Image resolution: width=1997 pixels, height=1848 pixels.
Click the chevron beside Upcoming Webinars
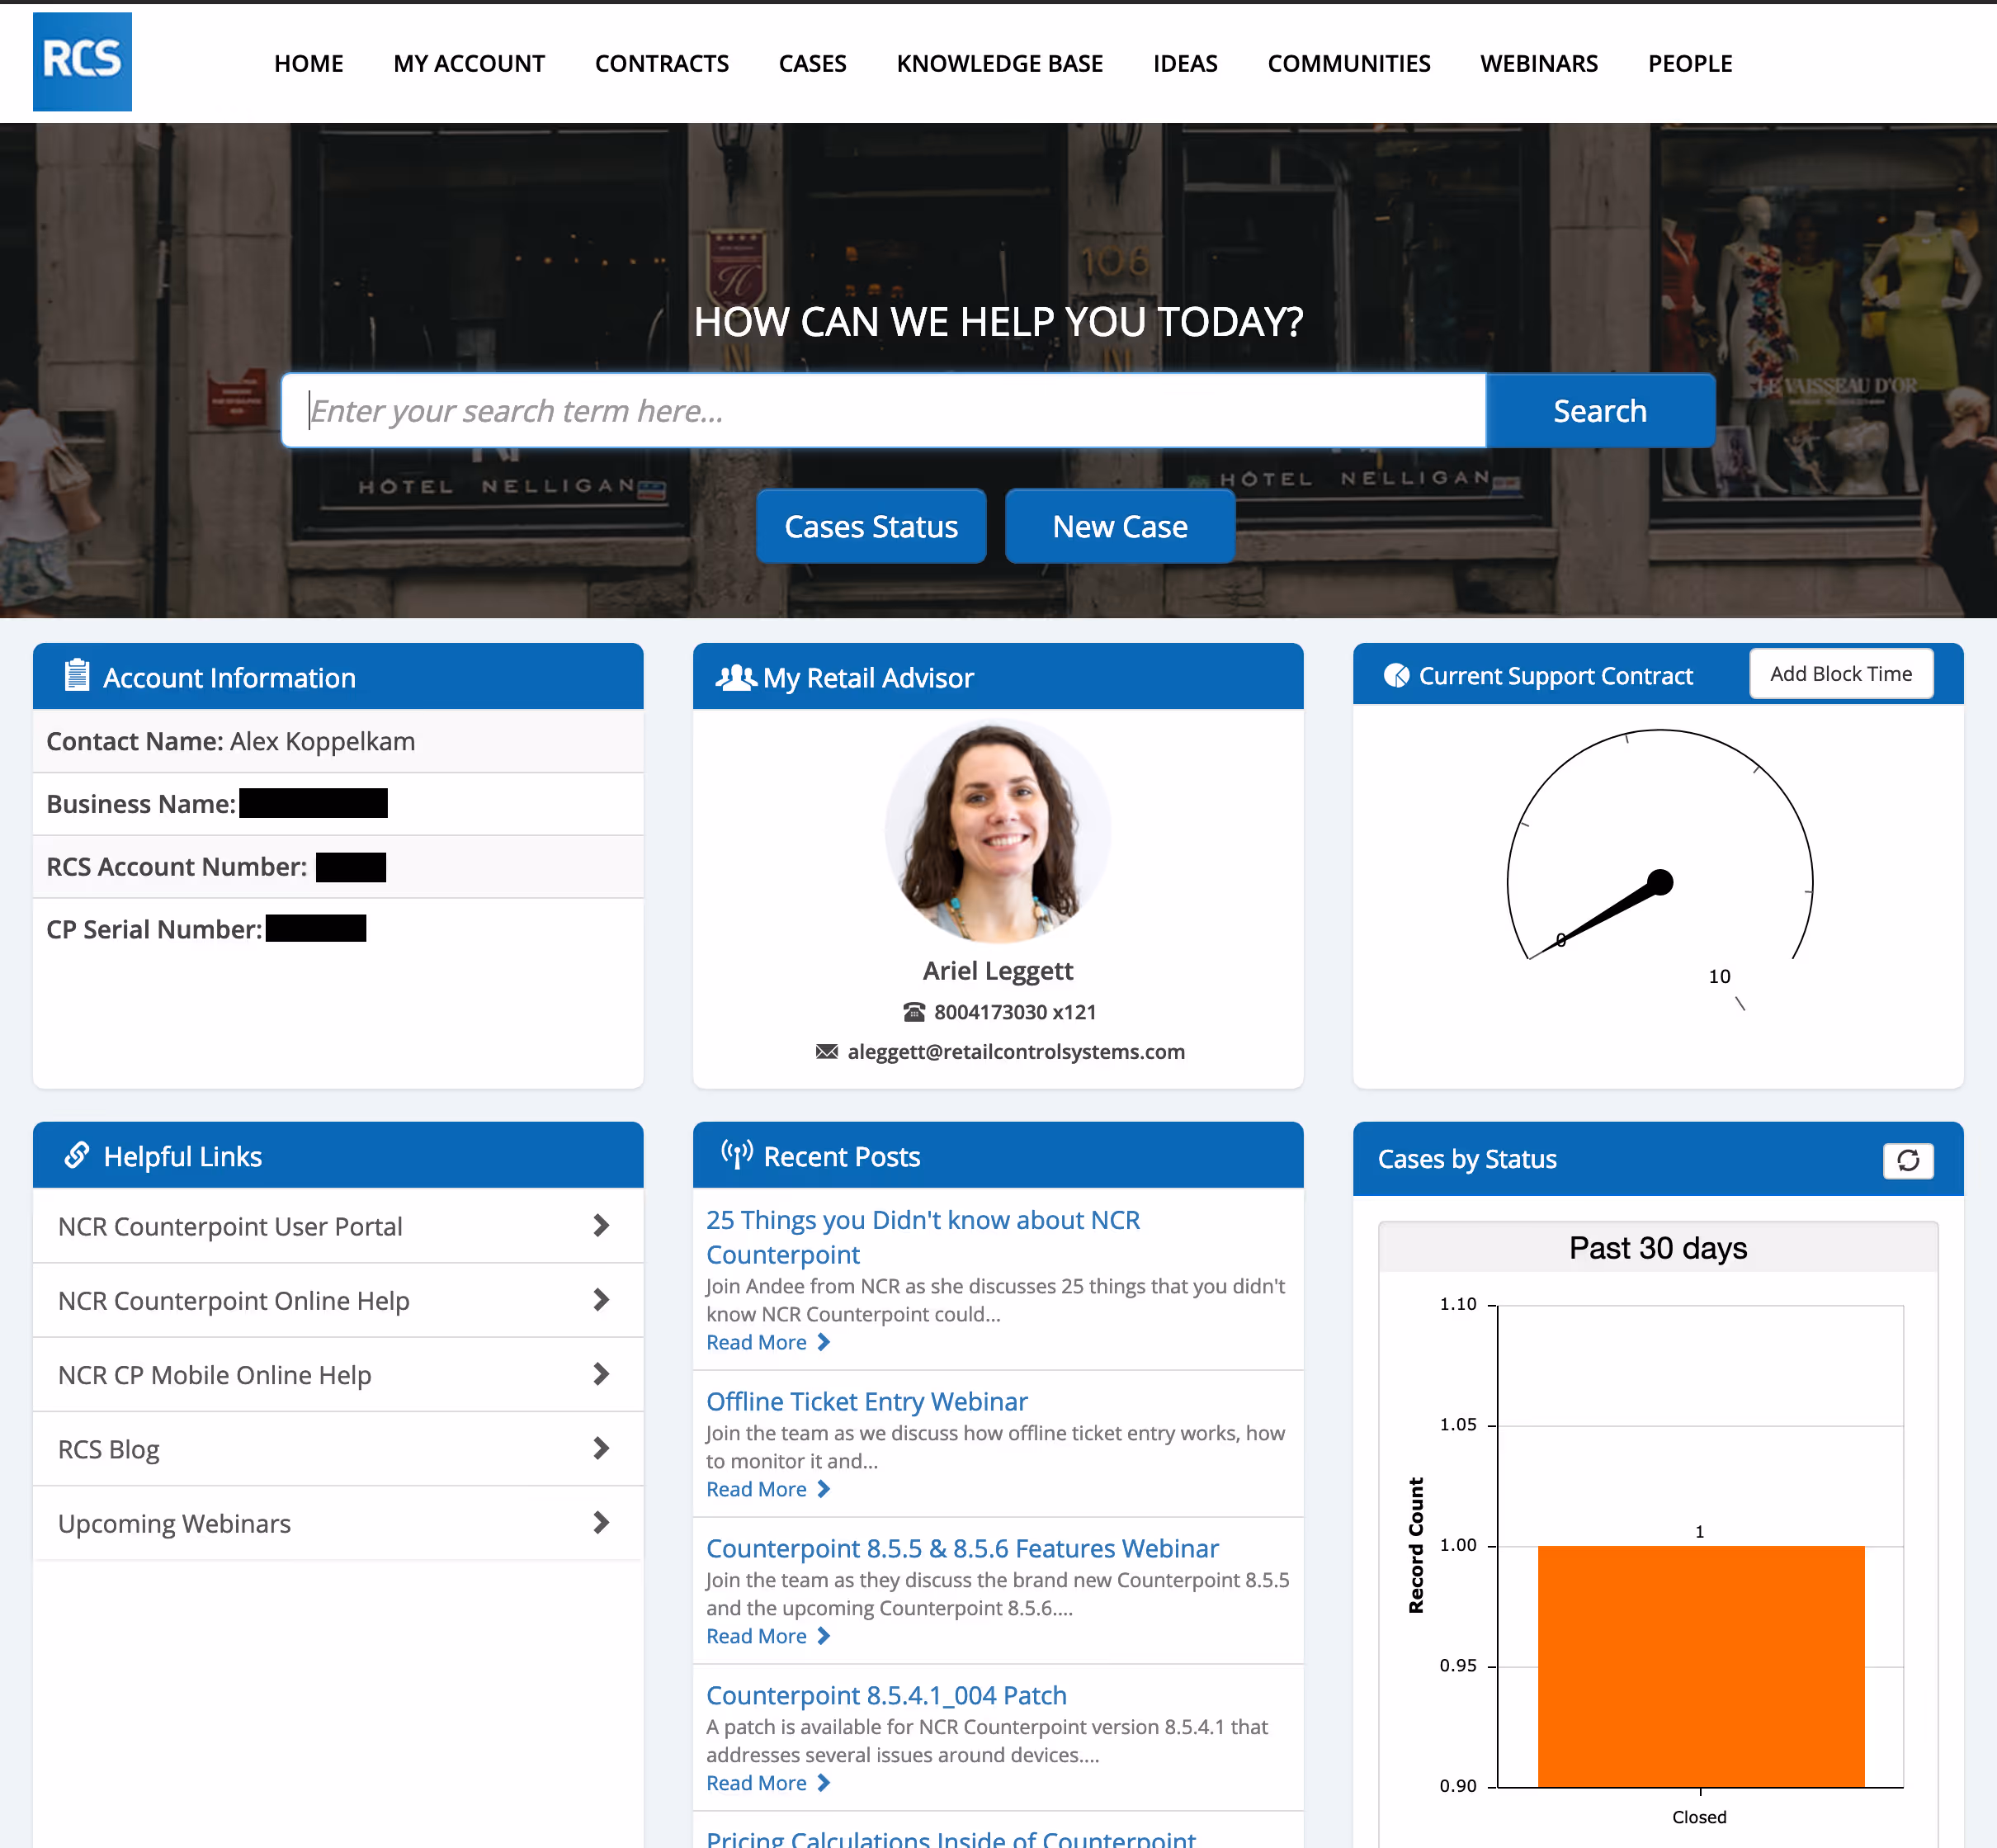(x=601, y=1522)
